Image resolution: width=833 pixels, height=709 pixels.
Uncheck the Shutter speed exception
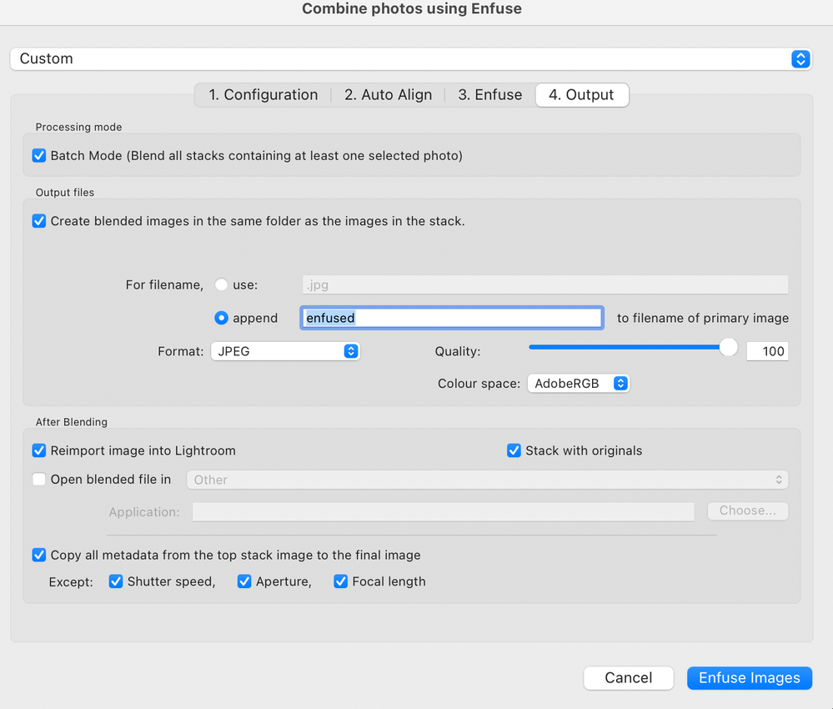pos(115,581)
